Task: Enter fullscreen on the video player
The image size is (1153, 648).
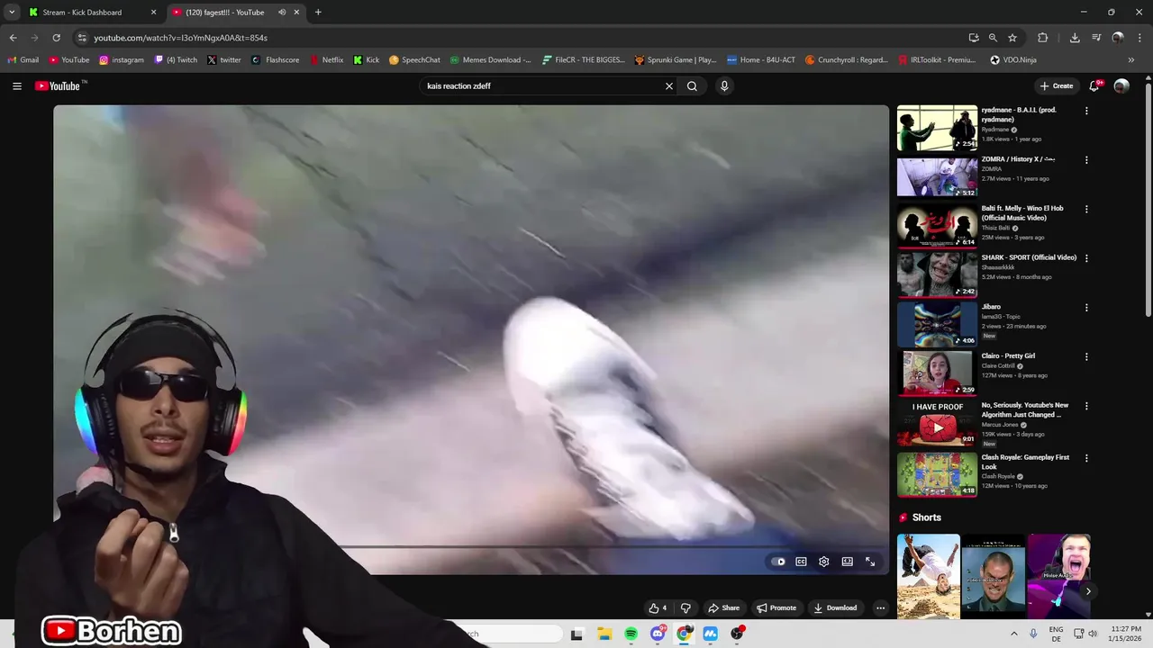Action: pos(870,562)
